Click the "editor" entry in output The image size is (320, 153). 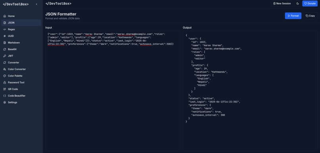click(200, 59)
